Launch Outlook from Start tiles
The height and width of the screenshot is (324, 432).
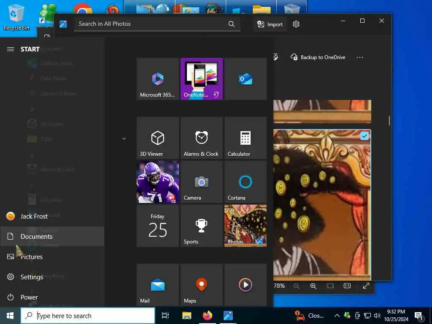pos(246,79)
